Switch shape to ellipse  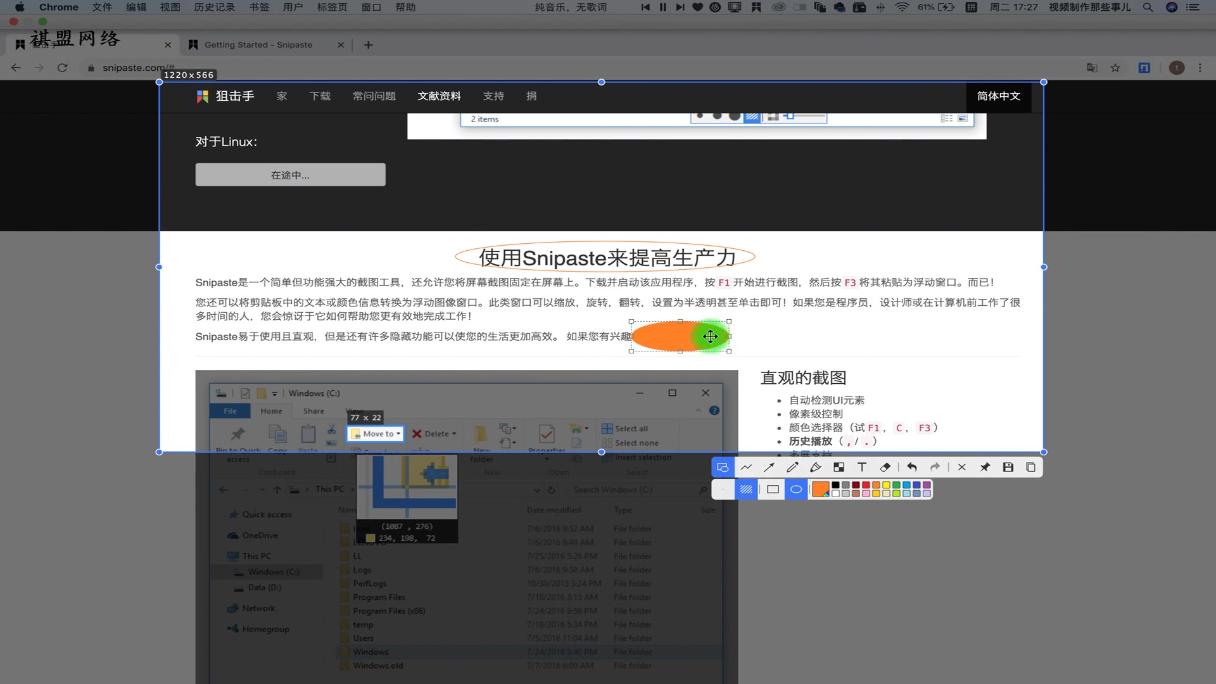coord(796,490)
